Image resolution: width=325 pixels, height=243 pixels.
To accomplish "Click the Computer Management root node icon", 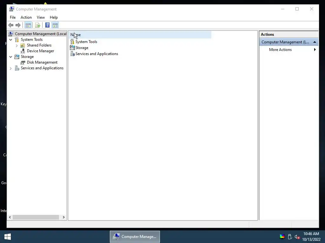I will (11, 34).
